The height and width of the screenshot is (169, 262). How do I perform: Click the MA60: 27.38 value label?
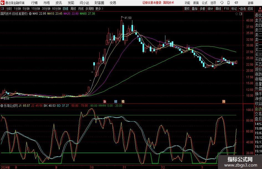(87, 14)
